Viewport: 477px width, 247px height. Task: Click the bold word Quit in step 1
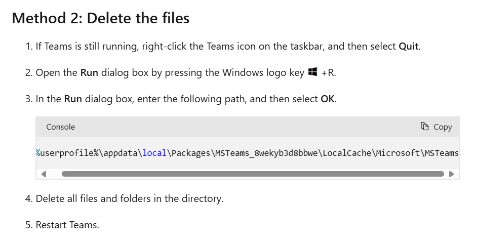click(409, 46)
